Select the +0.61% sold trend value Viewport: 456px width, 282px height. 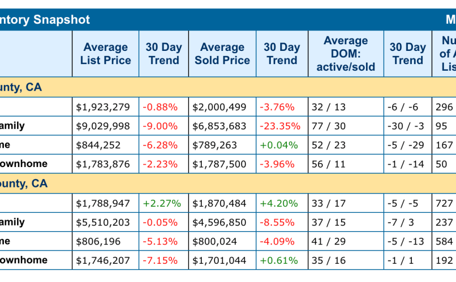click(x=279, y=260)
